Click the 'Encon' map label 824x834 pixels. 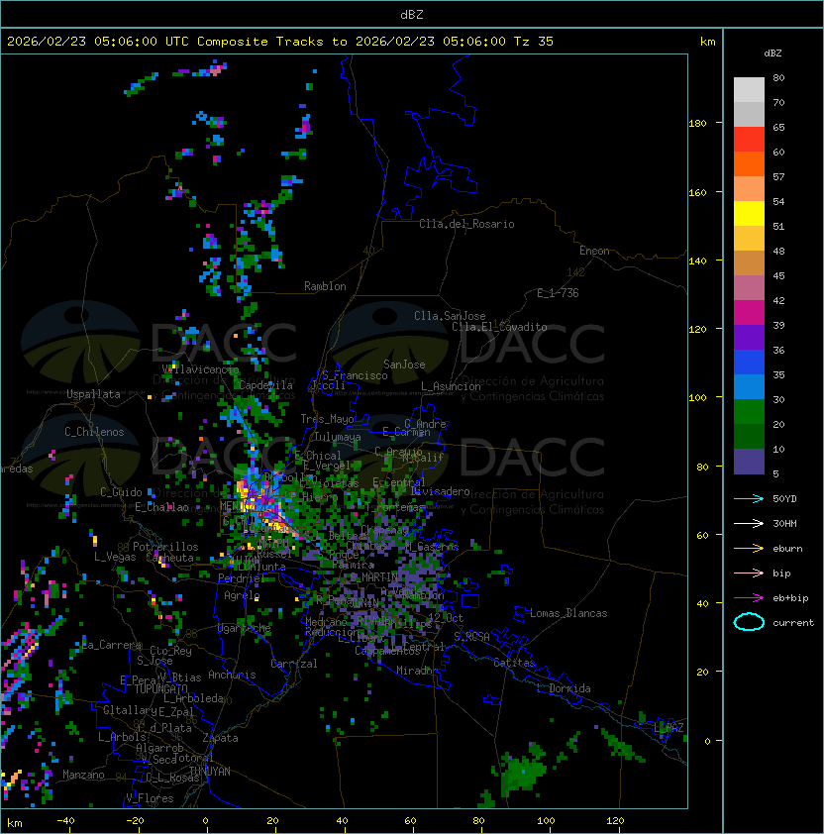594,251
